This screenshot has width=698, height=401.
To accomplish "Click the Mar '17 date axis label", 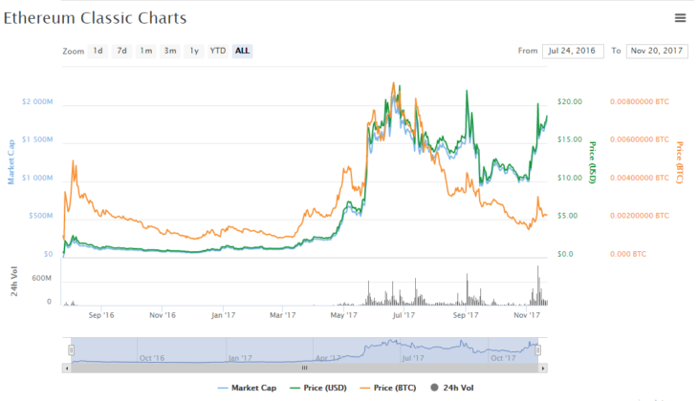I will pos(283,315).
